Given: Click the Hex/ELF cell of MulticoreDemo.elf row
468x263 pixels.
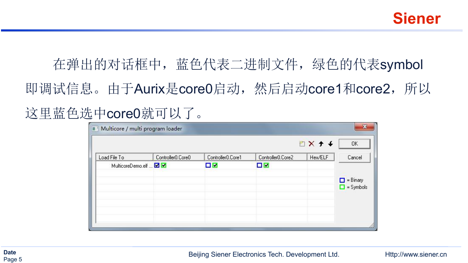Looking at the screenshot, I should coord(321,165).
